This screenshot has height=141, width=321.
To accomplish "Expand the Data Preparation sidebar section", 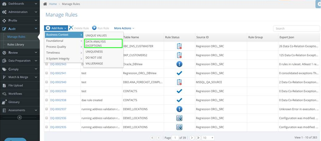I will [x=36, y=61].
